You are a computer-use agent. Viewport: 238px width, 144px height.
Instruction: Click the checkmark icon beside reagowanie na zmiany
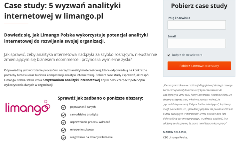click(63, 138)
